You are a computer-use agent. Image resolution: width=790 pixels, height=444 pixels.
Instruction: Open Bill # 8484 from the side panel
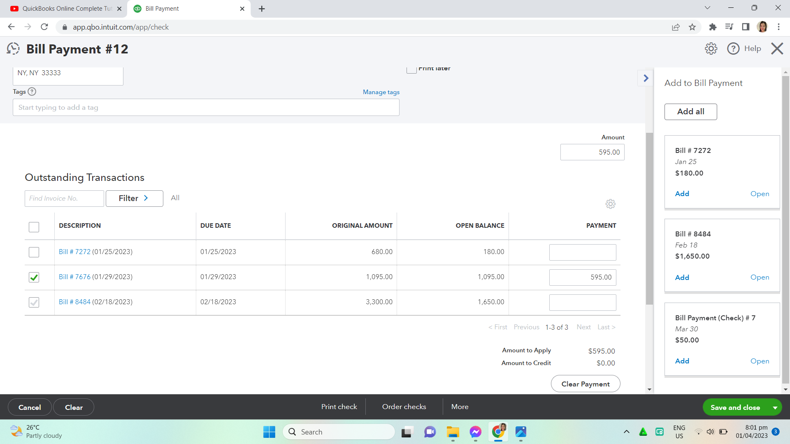coord(760,277)
